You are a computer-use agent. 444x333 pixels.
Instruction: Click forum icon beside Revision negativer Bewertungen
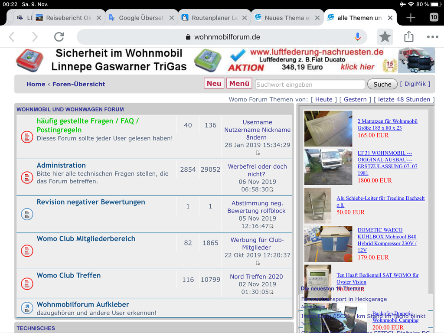27,214
